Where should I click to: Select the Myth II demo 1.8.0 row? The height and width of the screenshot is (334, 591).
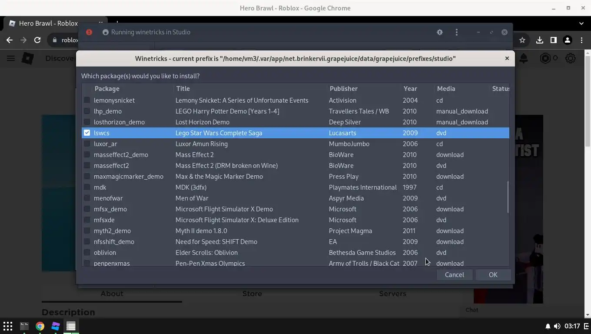[x=295, y=231]
